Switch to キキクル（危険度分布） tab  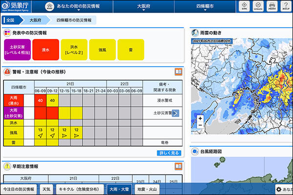(x=79, y=189)
